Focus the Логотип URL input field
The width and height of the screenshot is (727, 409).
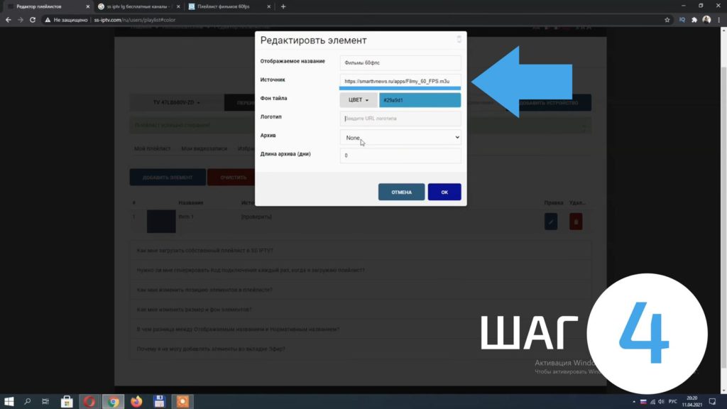400,119
